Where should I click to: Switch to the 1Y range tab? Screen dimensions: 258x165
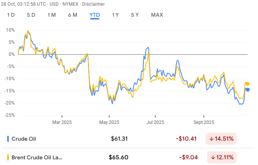tap(115, 15)
